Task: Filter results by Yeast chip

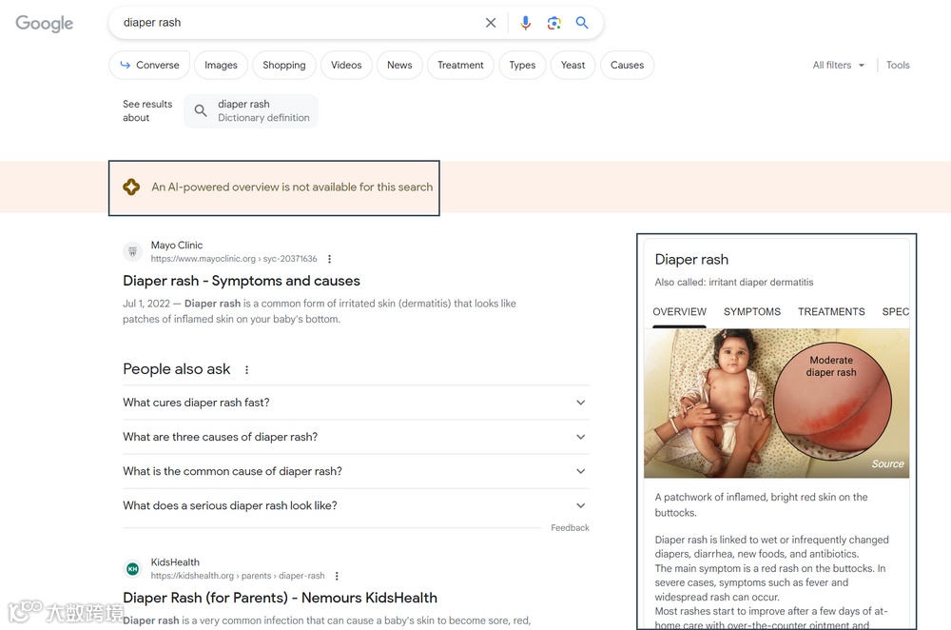Action: [573, 65]
